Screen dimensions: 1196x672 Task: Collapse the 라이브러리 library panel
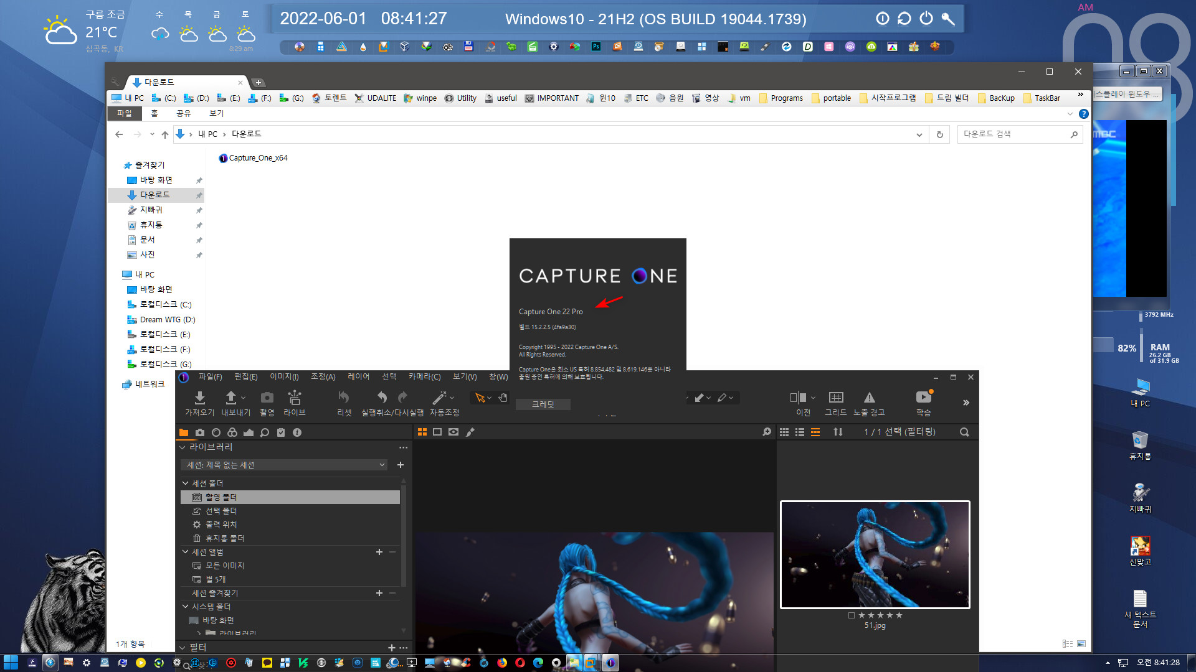coord(183,447)
